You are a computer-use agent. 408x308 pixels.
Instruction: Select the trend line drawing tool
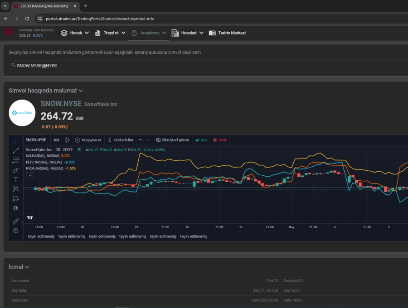tap(16, 150)
